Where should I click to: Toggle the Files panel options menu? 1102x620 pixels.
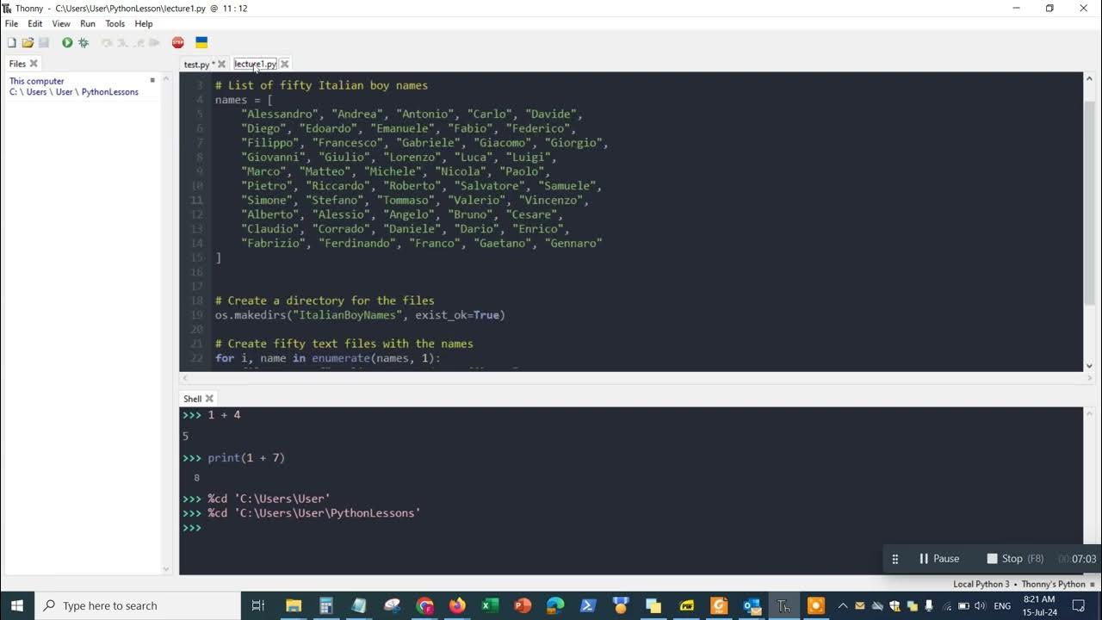152,78
